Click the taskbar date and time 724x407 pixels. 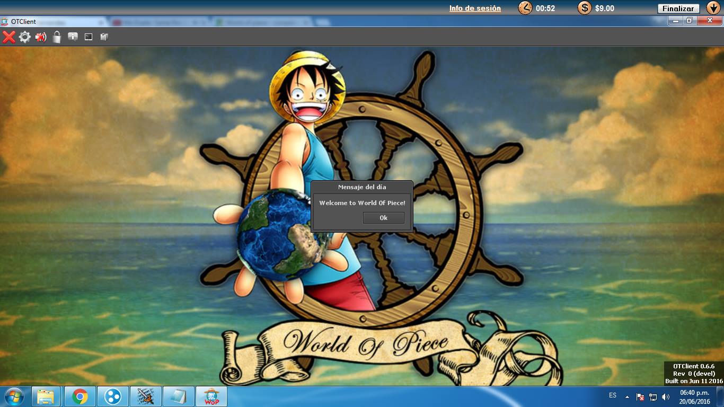pos(695,397)
